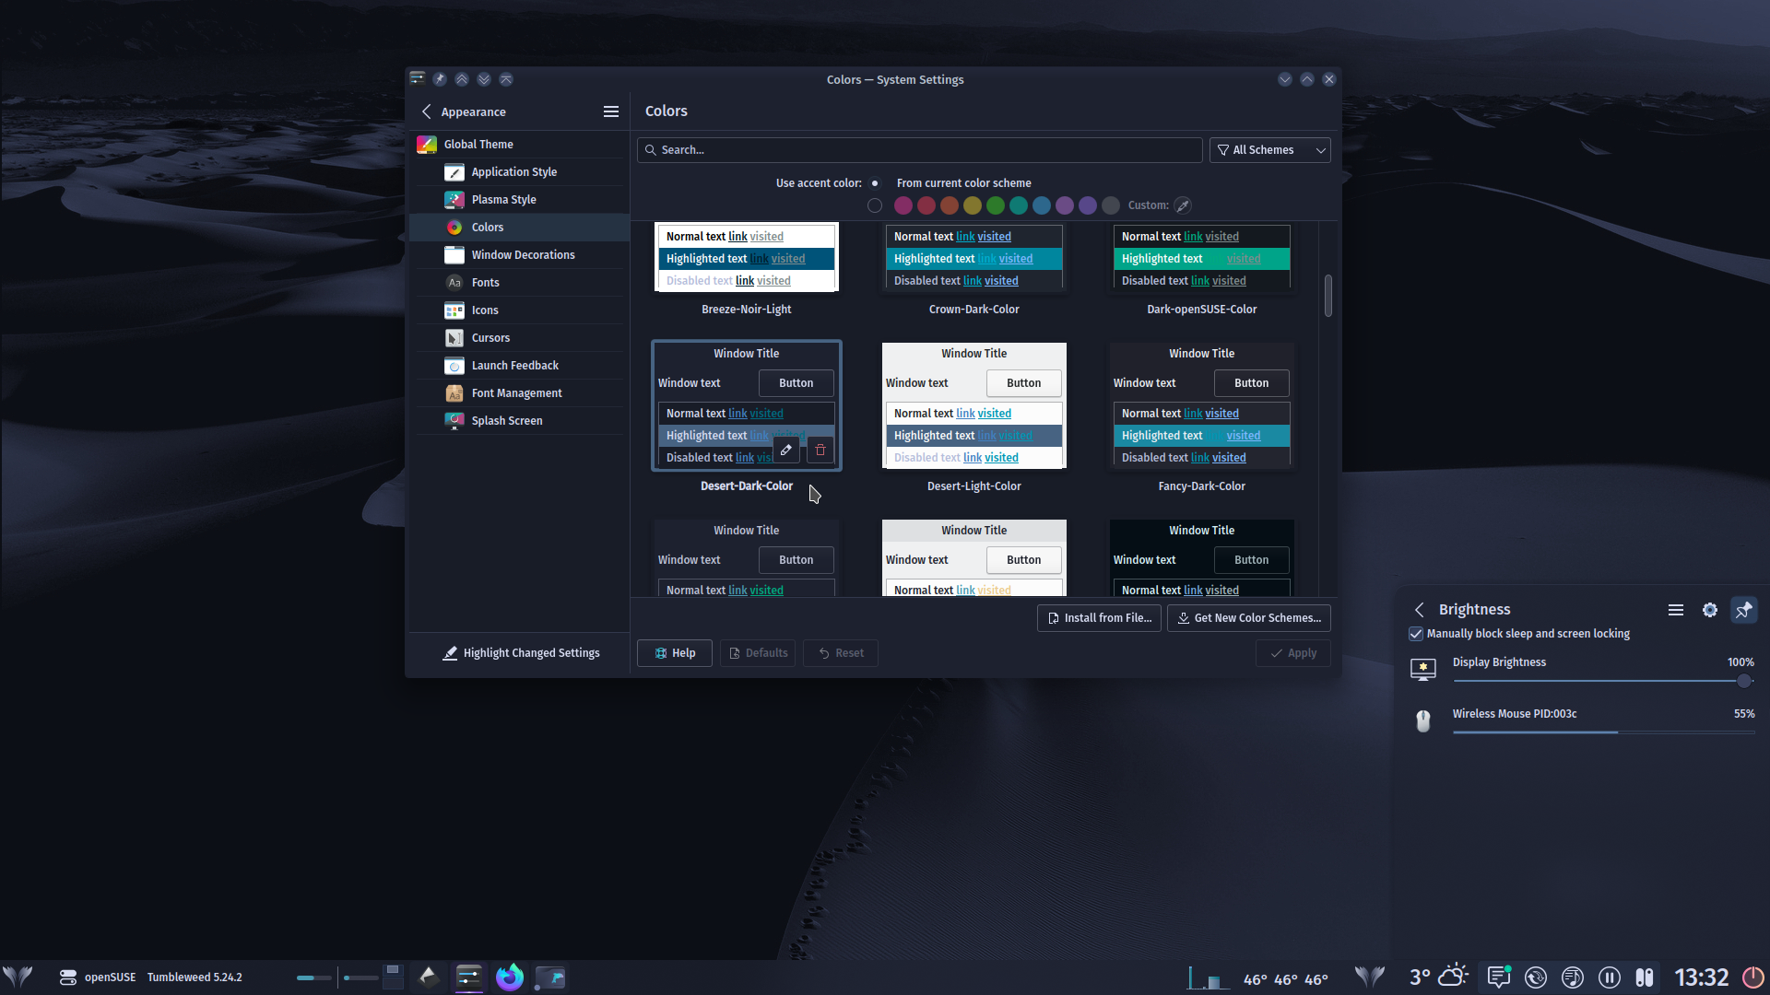1770x995 pixels.
Task: Choose the blue accent color swatch
Action: (1042, 205)
